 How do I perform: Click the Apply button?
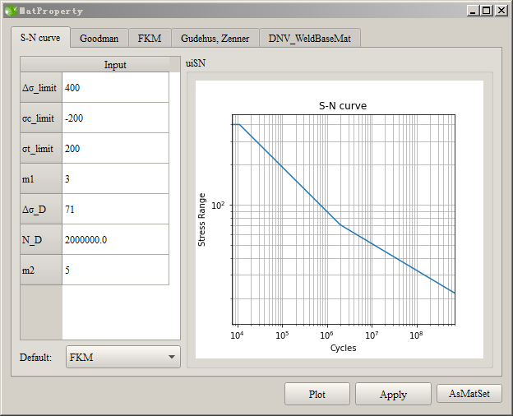[393, 394]
